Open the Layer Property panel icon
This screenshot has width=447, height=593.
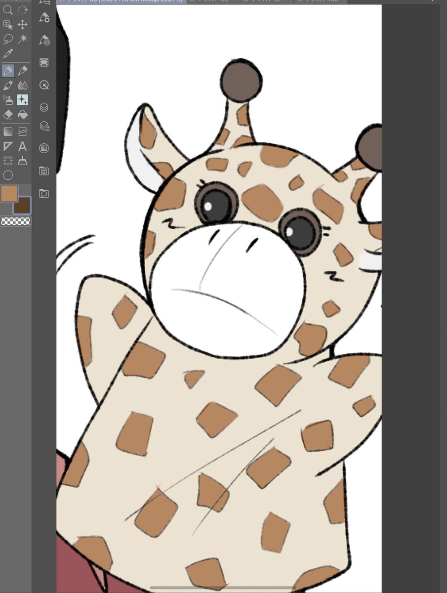click(44, 127)
